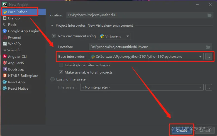Screen dimensions: 217x136
Task: Select HTML5 Boilerplate project type
Action: (23, 75)
